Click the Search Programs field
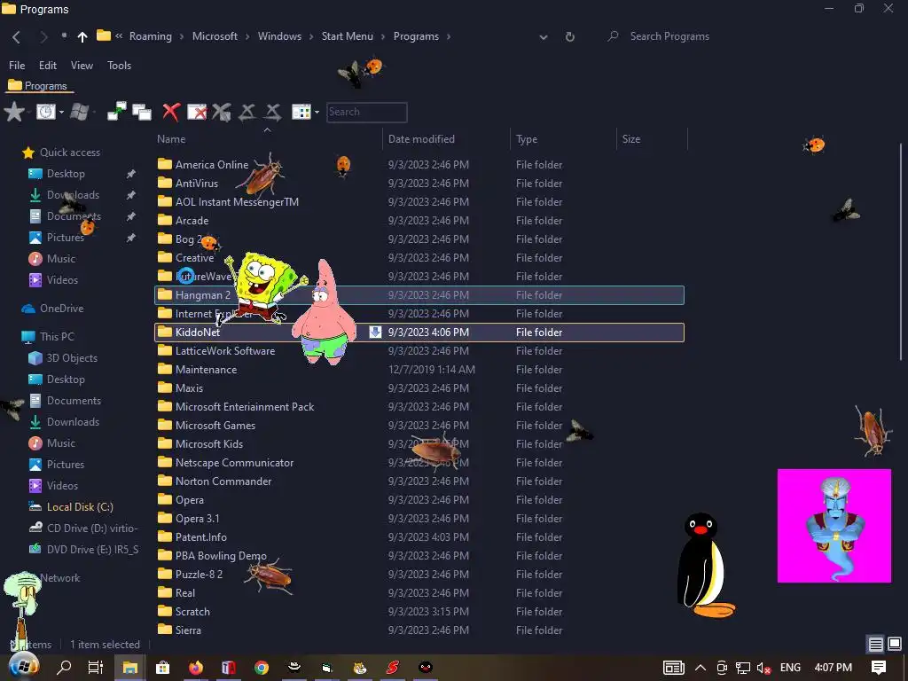Screen dimensions: 908x681 coord(669,36)
